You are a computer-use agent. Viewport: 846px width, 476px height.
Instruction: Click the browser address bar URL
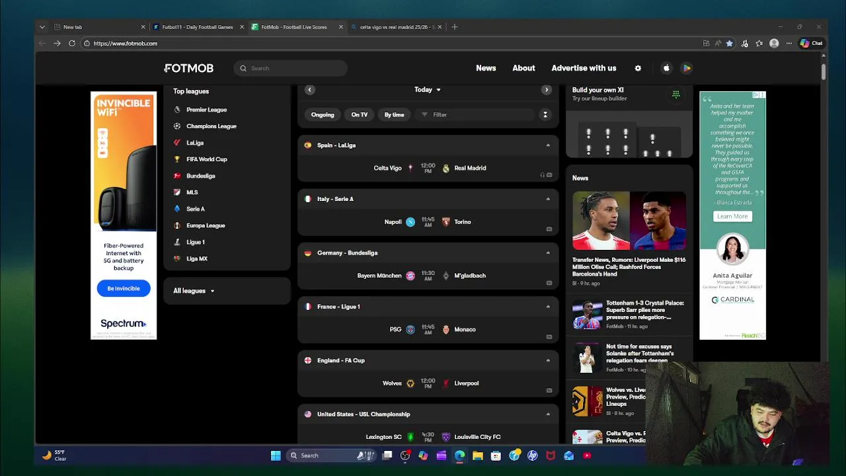click(126, 44)
